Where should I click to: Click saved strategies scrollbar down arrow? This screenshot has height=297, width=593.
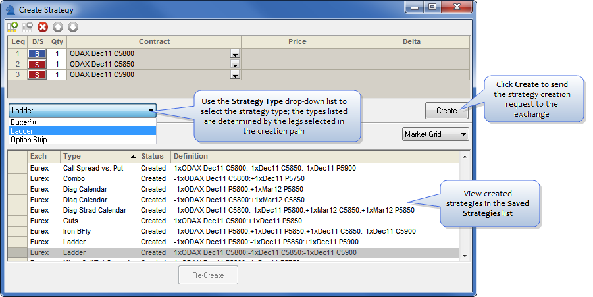click(465, 256)
